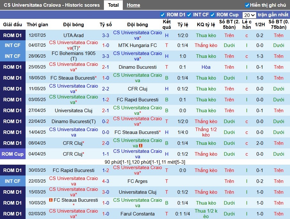The width and height of the screenshot is (290, 219).
Task: Click the Kết quả column header
Action: [167, 24]
